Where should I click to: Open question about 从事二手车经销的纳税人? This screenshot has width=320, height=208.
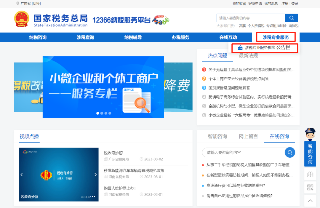point(249,165)
